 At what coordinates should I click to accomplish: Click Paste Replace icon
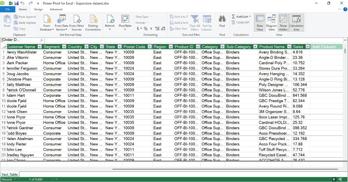[16, 22]
